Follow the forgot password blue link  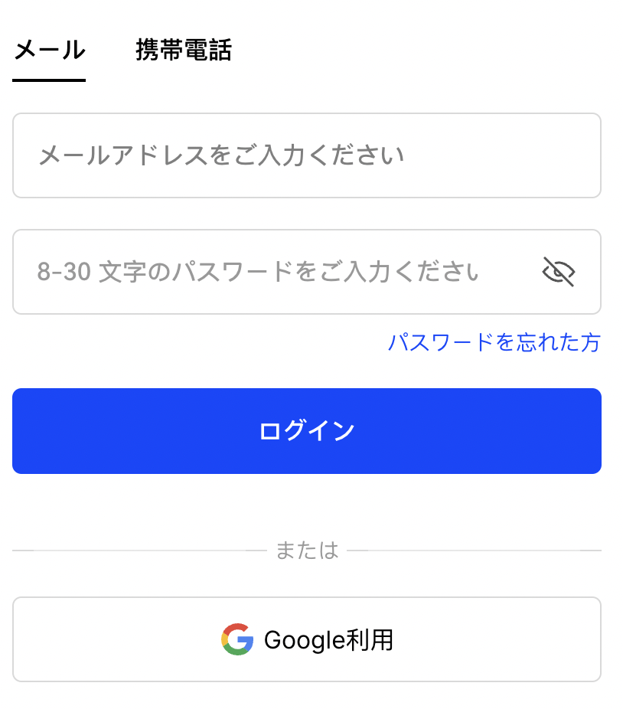pyautogui.click(x=494, y=342)
